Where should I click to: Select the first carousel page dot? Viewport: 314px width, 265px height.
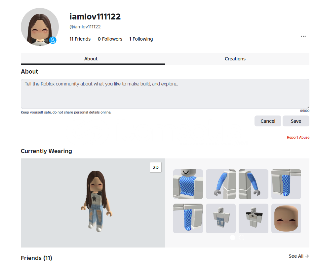click(x=233, y=238)
